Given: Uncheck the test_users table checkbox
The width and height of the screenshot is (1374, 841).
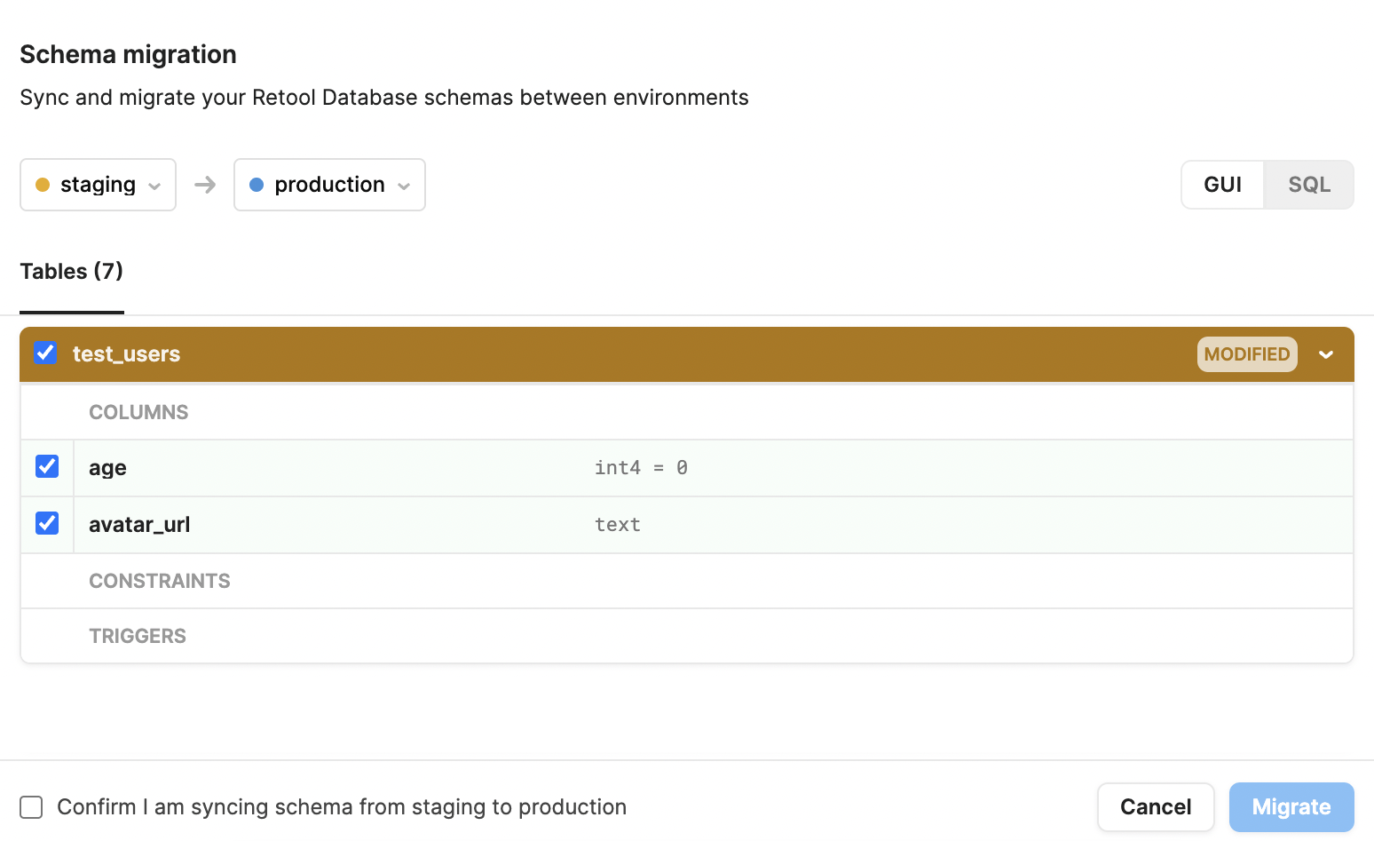Looking at the screenshot, I should pyautogui.click(x=45, y=353).
